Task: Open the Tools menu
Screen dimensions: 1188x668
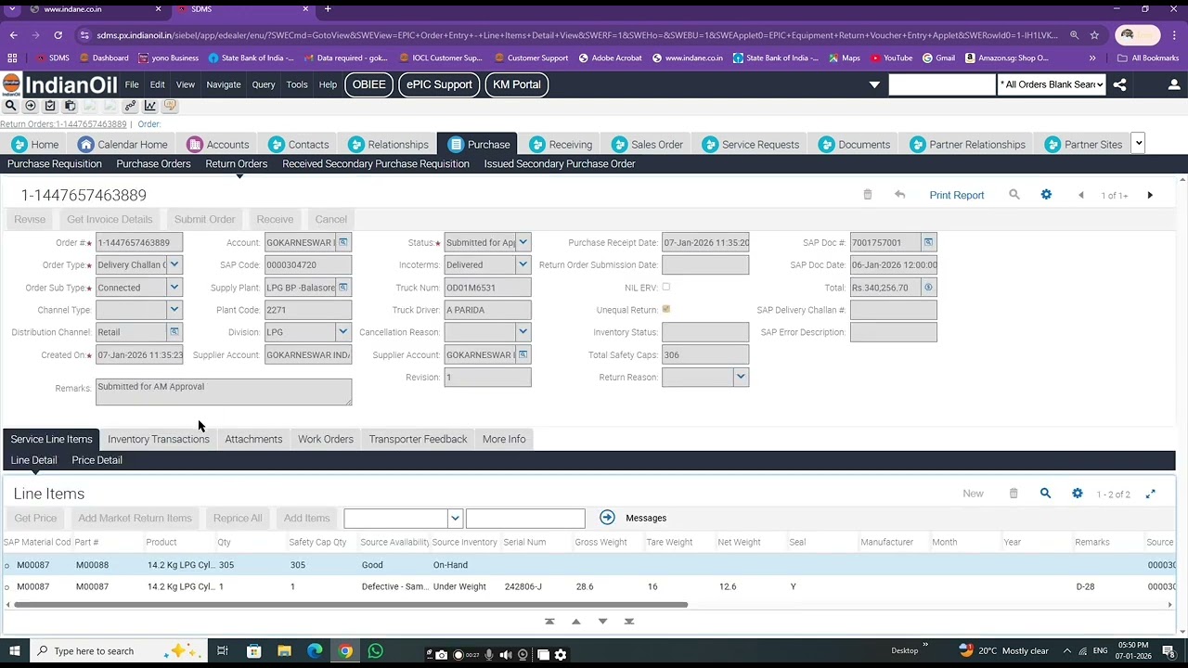Action: (297, 84)
